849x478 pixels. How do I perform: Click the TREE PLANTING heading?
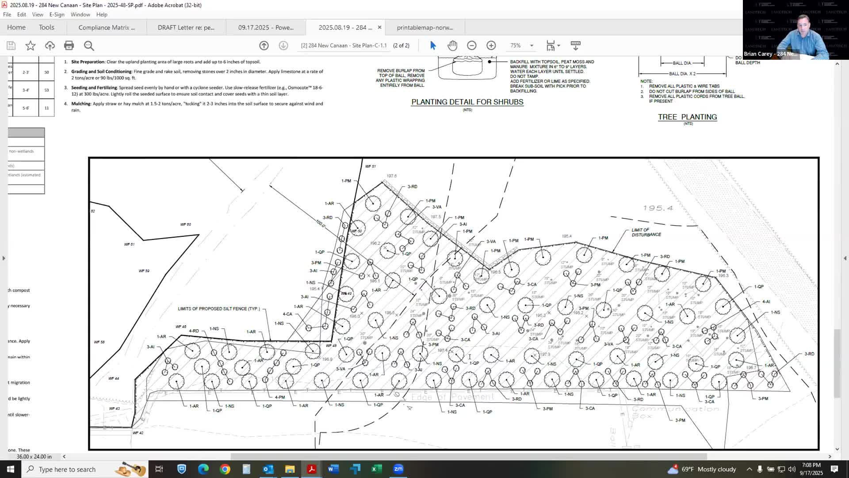pos(688,117)
